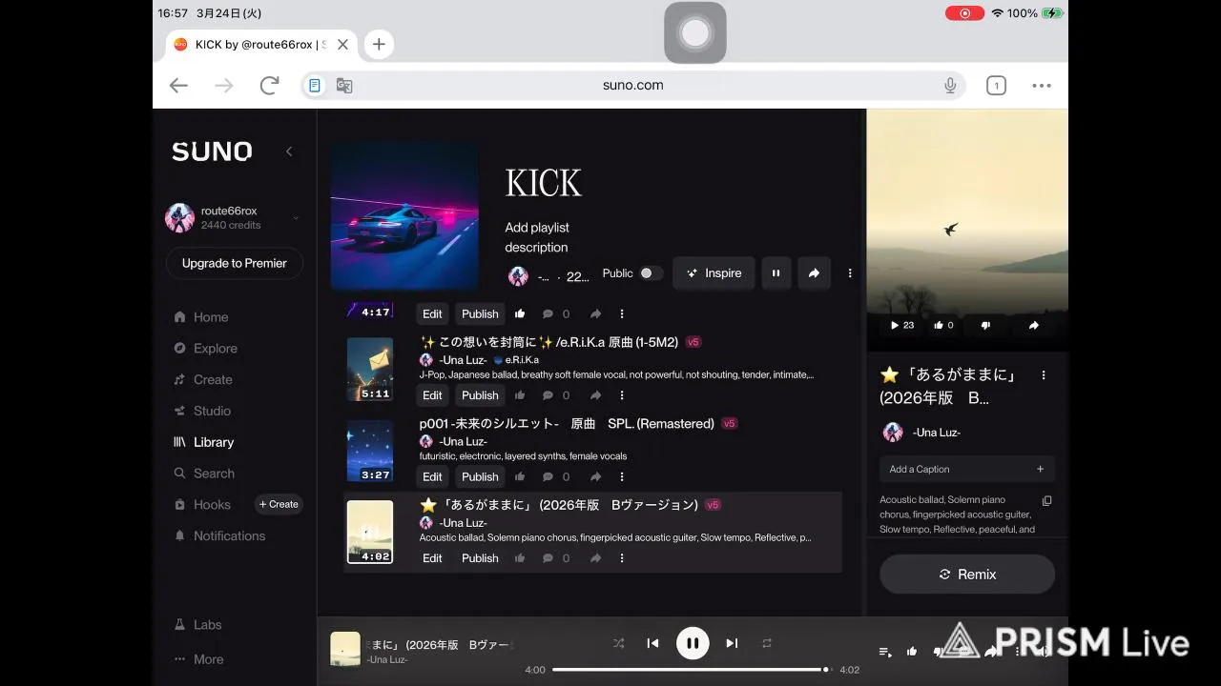The image size is (1221, 686).
Task: Click Edit on p001 未来のシルエット
Action: (432, 476)
